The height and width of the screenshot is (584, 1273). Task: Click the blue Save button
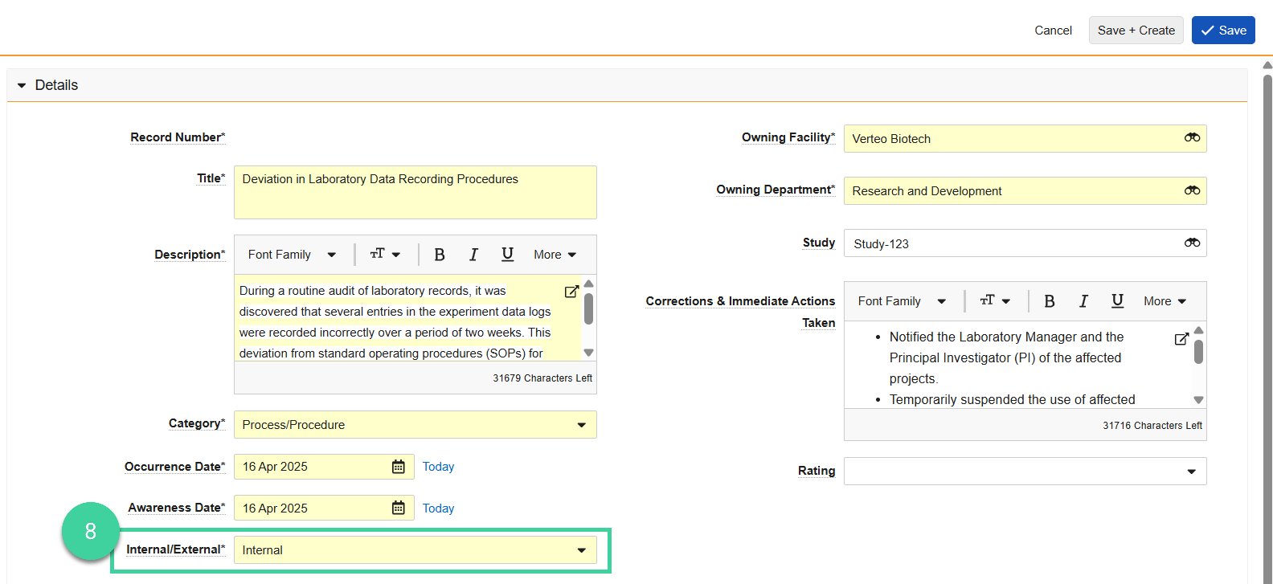coord(1223,31)
